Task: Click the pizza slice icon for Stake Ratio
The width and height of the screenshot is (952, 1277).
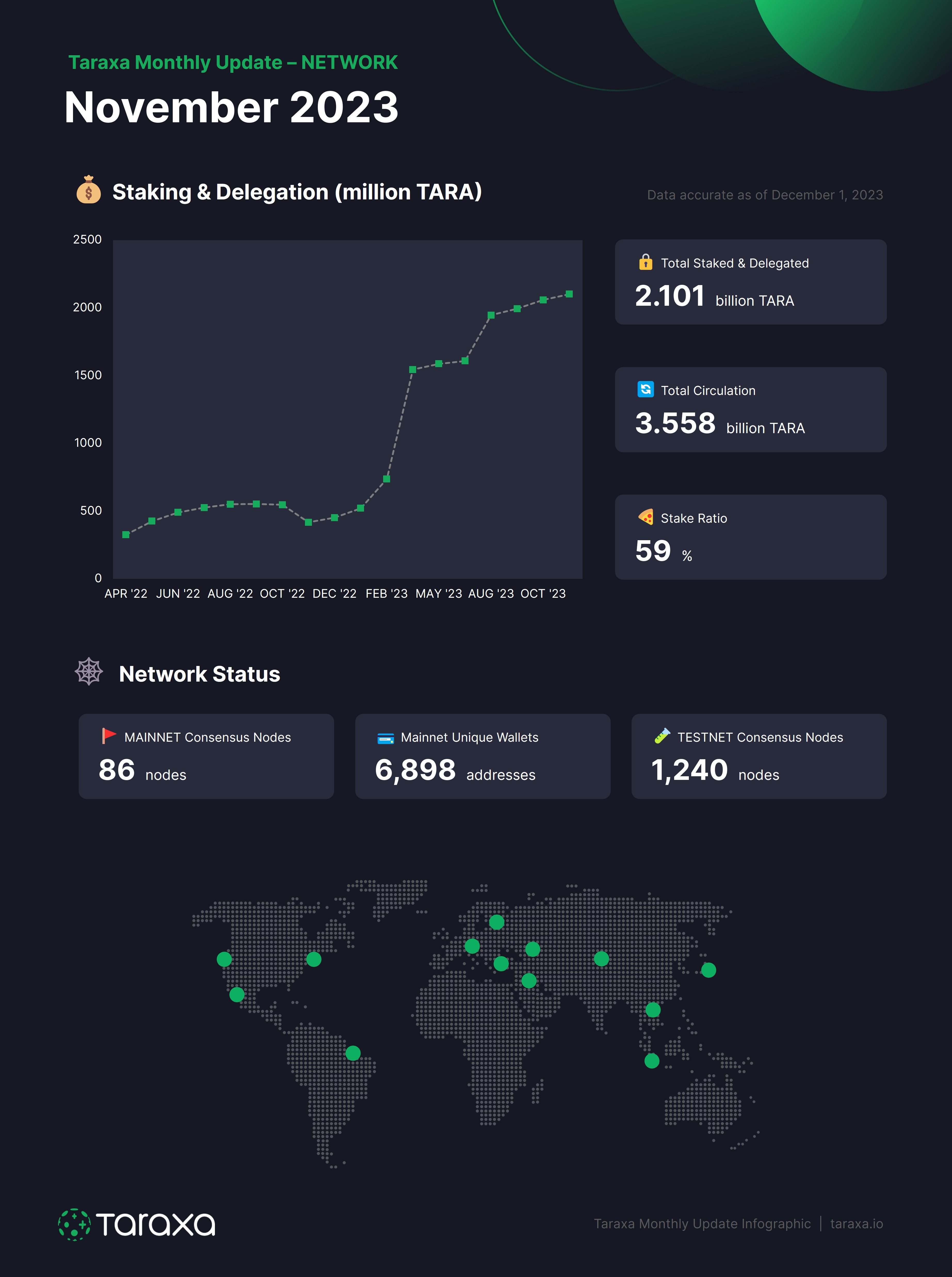Action: point(646,517)
